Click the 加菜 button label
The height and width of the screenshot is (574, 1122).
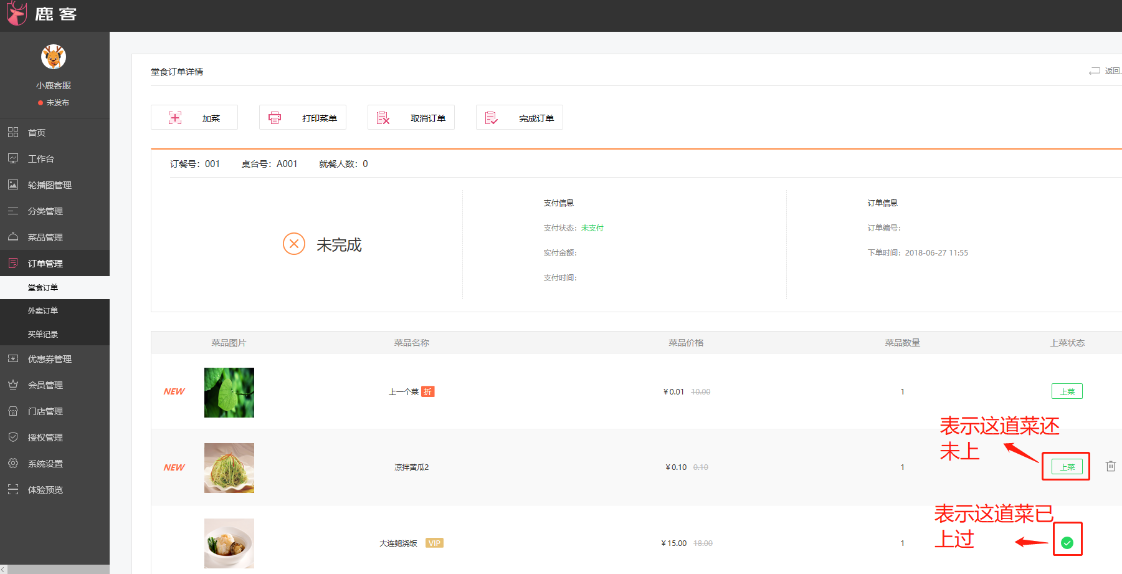click(x=211, y=118)
